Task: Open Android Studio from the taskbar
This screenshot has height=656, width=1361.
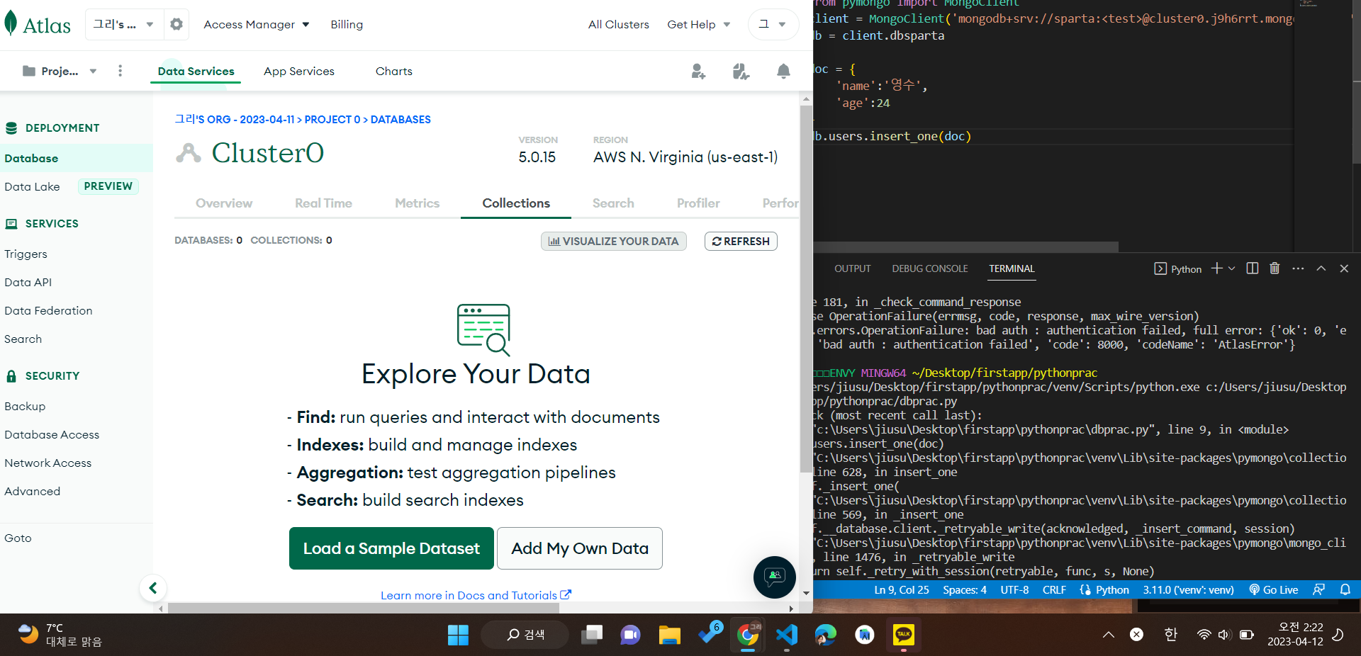Action: tap(864, 635)
